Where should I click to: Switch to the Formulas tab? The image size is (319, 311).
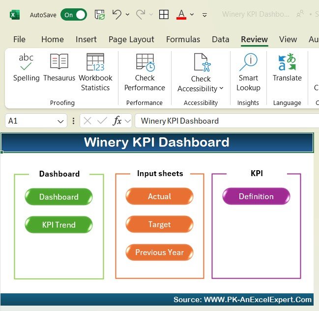(183, 39)
